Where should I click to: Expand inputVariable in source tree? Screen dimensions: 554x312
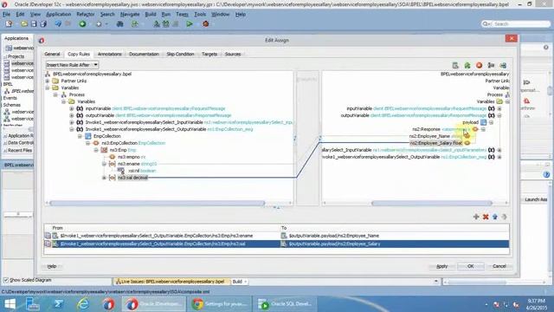pos(72,108)
